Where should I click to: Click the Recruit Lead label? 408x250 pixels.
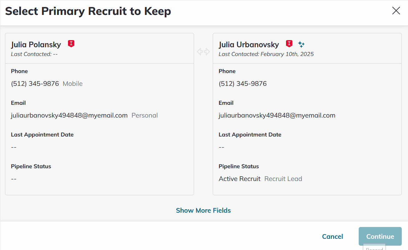[x=283, y=179]
